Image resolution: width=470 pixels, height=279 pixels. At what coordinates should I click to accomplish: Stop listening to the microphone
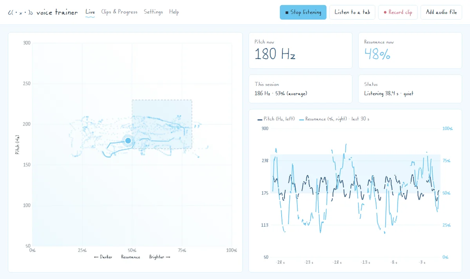(303, 12)
